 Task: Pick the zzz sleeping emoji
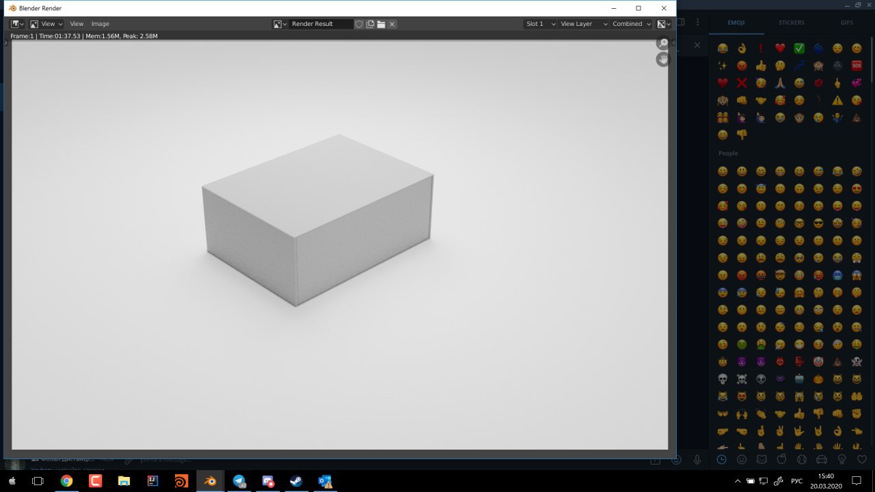799,66
